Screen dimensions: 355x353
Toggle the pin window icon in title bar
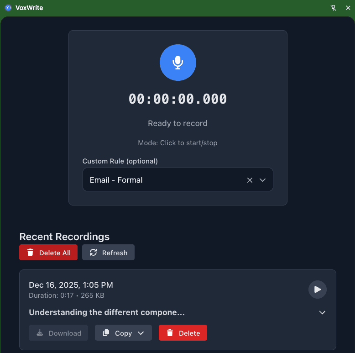coord(333,8)
